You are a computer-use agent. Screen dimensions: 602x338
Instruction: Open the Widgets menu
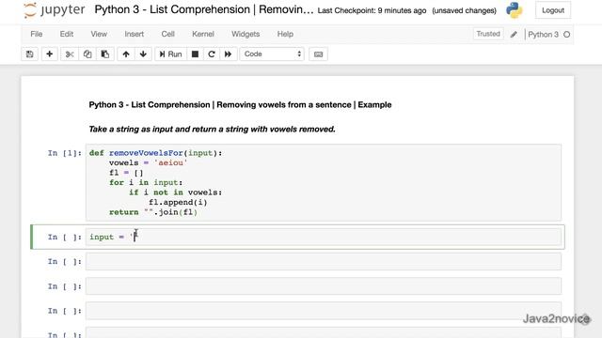(246, 34)
